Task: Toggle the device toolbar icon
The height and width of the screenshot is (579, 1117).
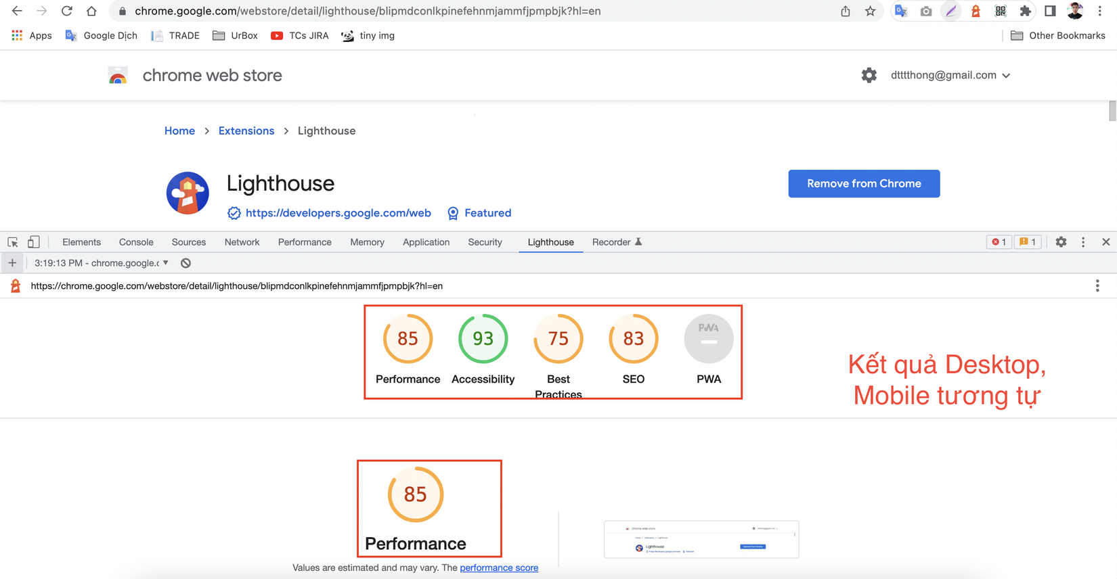Action: point(33,242)
